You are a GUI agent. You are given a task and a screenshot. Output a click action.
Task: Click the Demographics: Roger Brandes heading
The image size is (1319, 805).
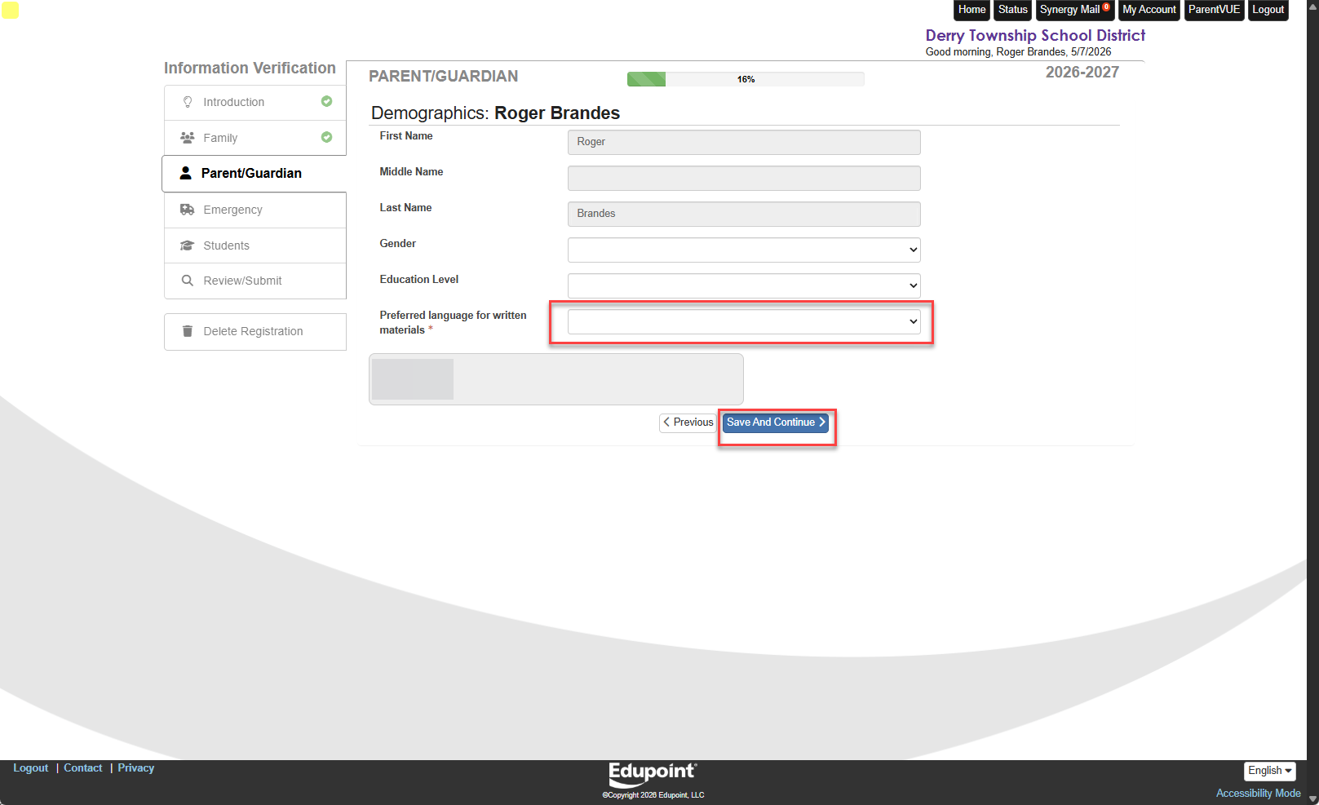495,113
